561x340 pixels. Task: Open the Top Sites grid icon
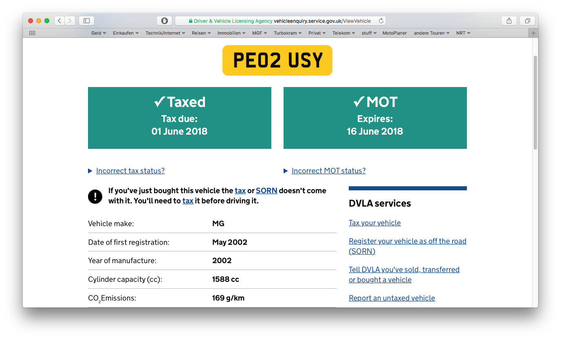tap(32, 33)
